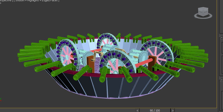The height and width of the screenshot is (112, 223).
Task: Click the axis tripod gizmo at viewport corner
Action: pos(1,99)
